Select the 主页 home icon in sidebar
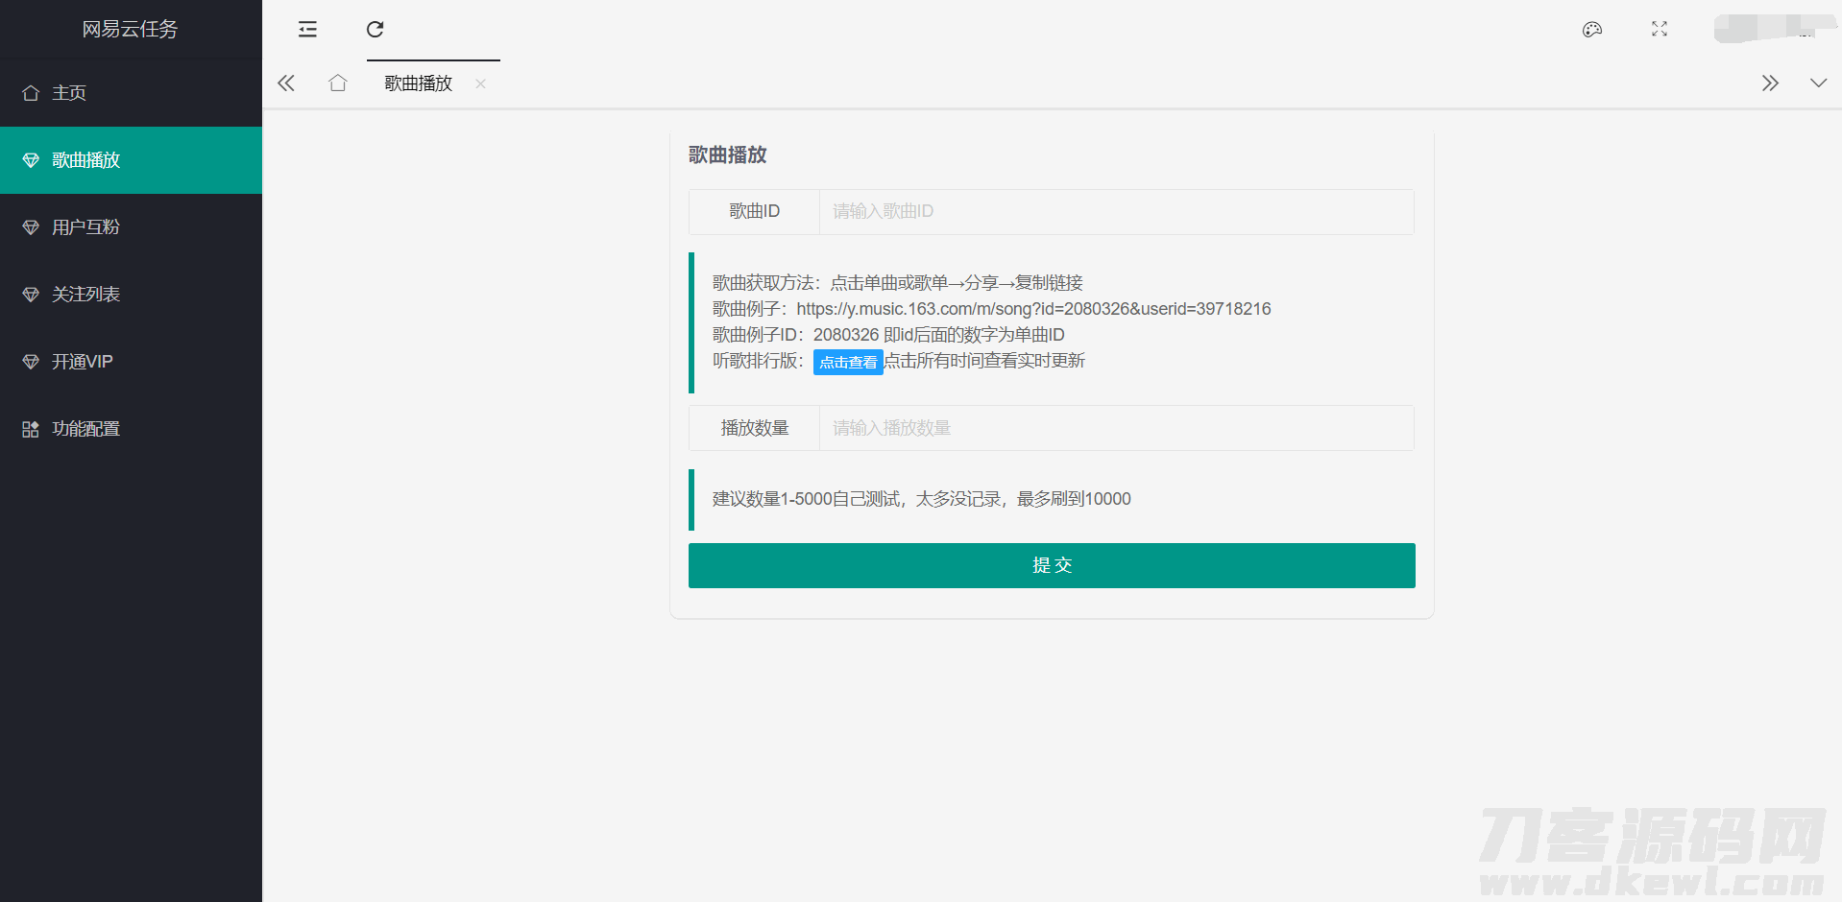Viewport: 1842px width, 902px height. click(x=30, y=92)
